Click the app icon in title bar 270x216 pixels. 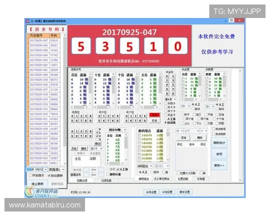pos(27,21)
